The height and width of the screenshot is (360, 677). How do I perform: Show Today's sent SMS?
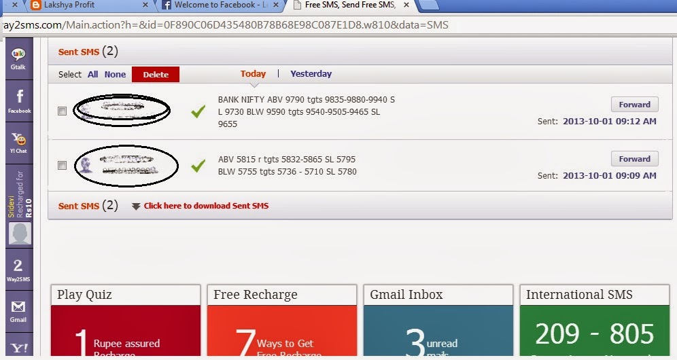[x=253, y=74]
